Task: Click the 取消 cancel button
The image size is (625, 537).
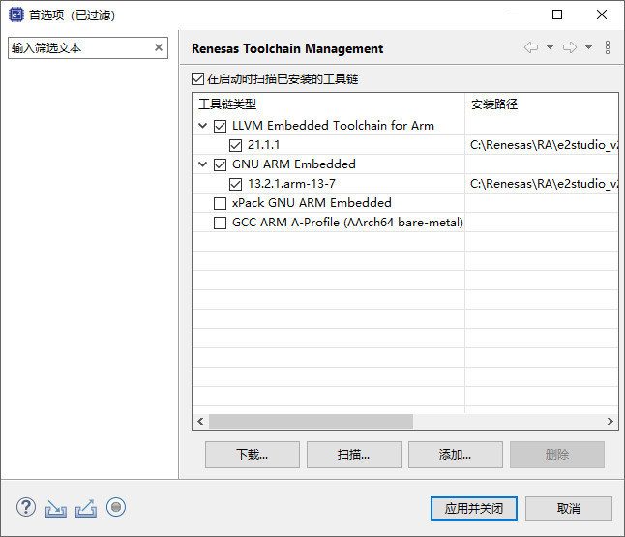Action: pyautogui.click(x=568, y=508)
